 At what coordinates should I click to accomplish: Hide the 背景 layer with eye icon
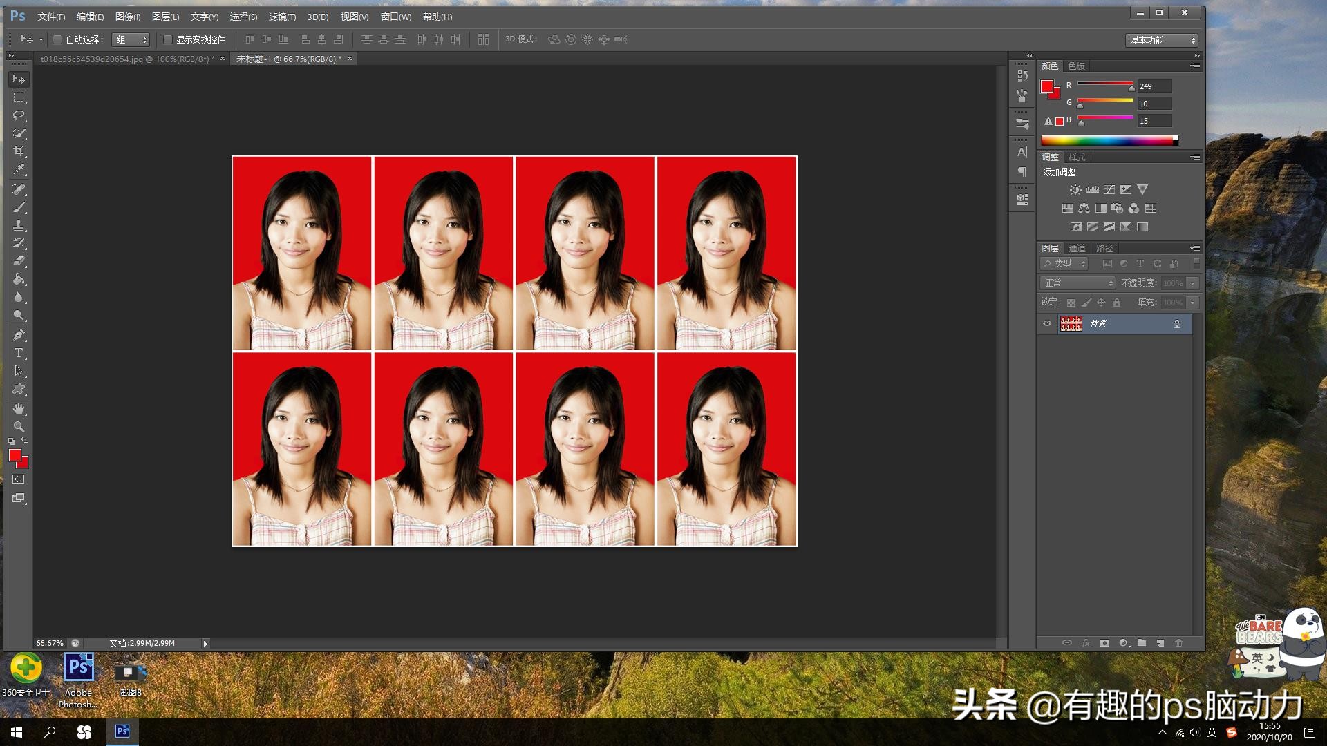click(x=1047, y=324)
